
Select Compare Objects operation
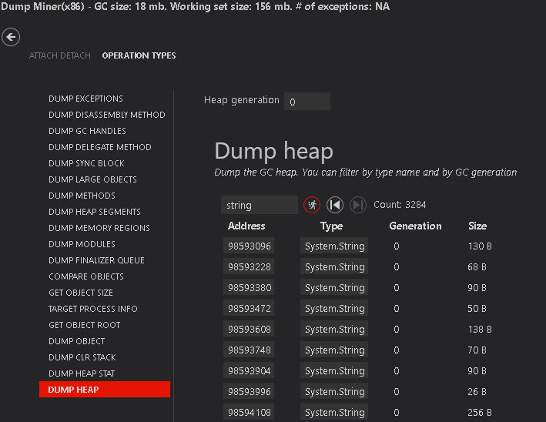click(x=86, y=276)
